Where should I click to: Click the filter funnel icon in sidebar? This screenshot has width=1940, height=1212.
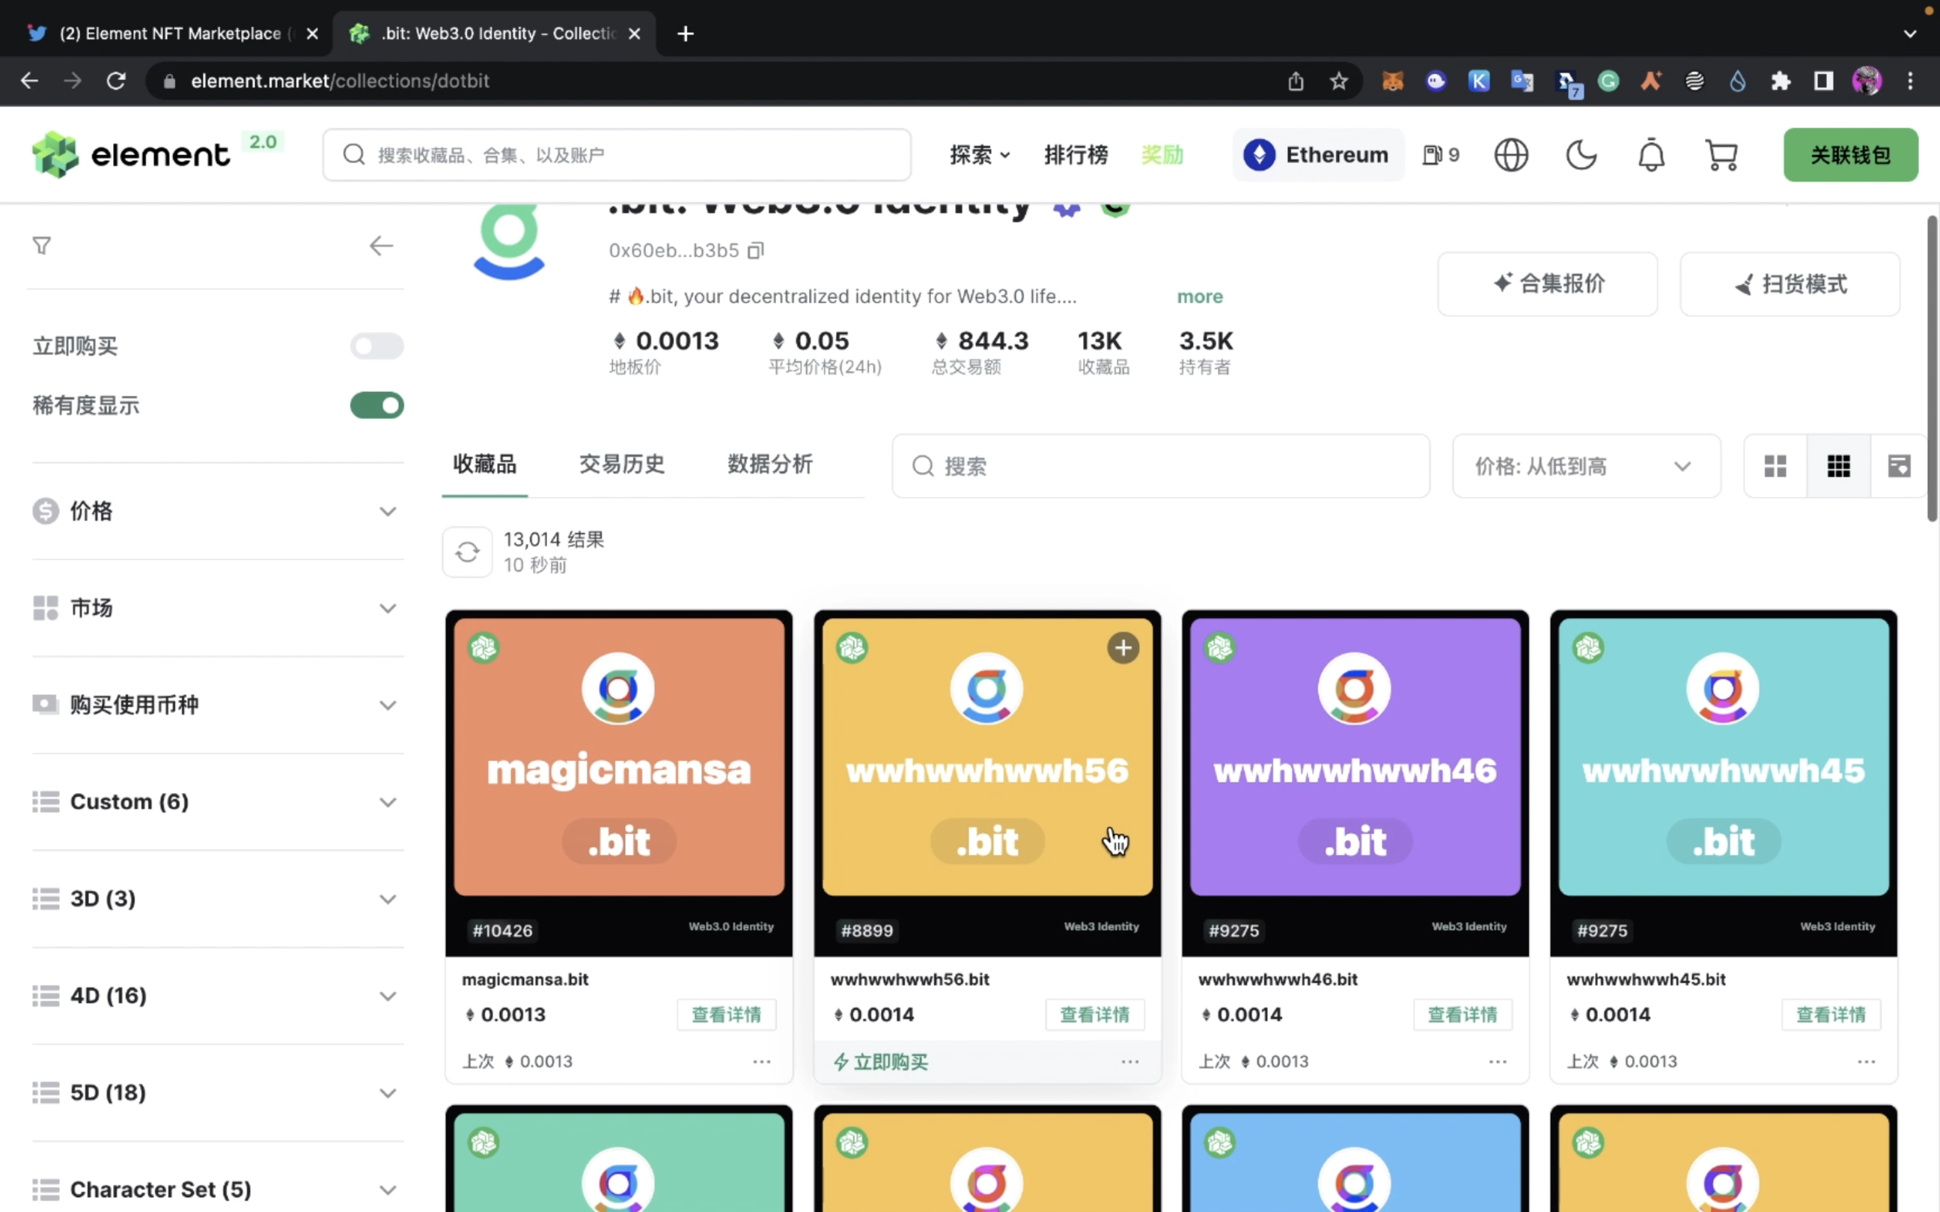[42, 245]
